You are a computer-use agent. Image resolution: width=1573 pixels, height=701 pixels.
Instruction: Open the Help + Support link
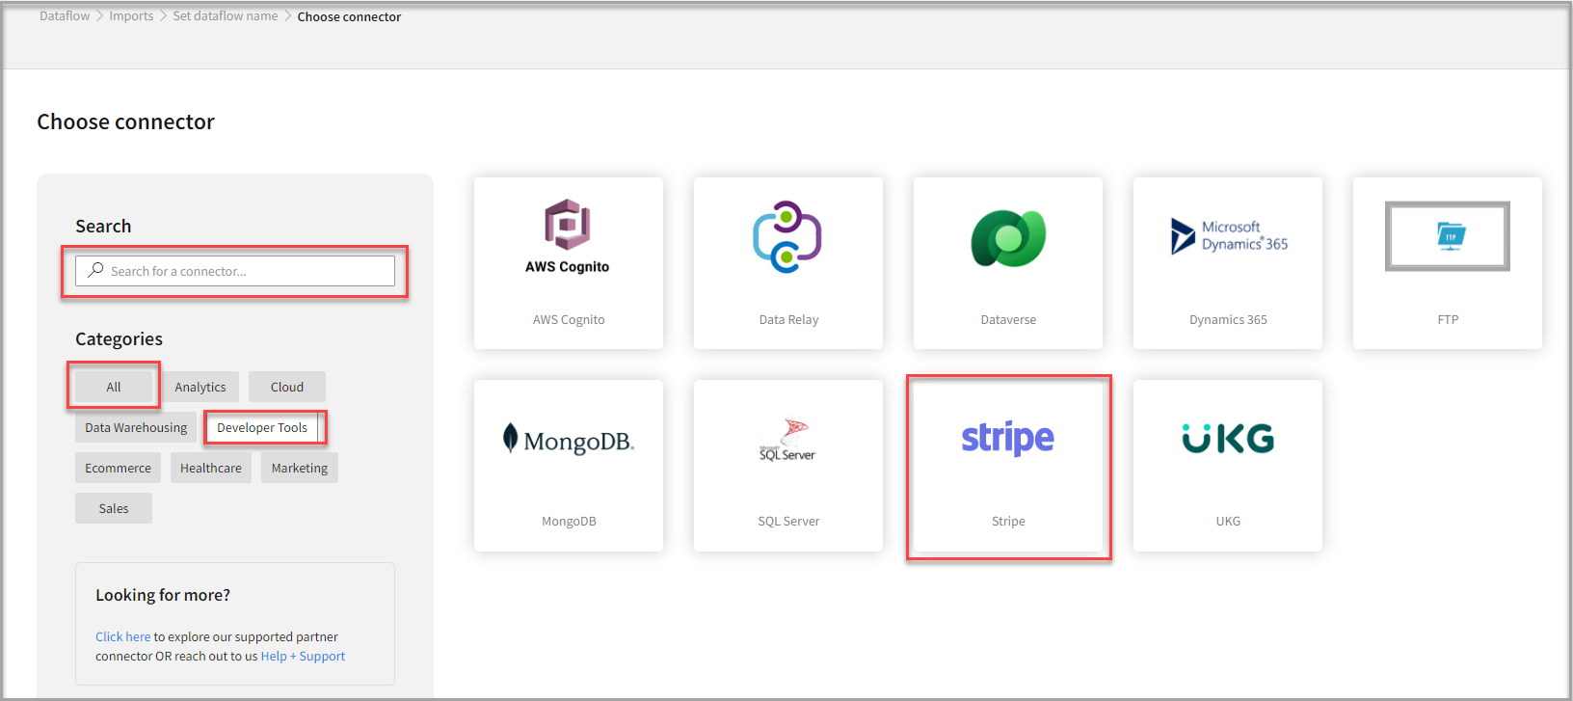pos(303,657)
